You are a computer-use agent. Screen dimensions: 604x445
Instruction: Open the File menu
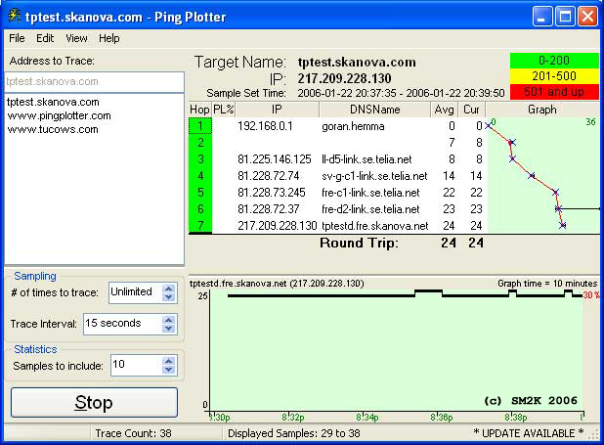pyautogui.click(x=17, y=38)
